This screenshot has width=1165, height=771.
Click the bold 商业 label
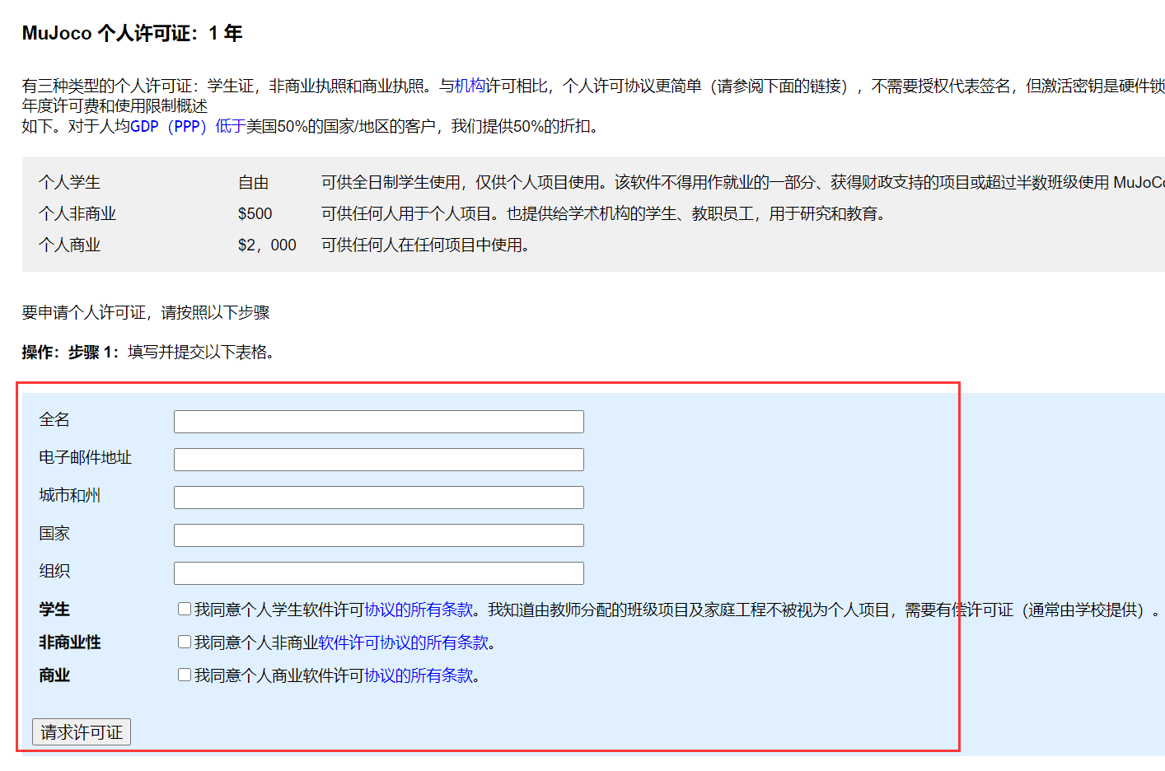(54, 675)
